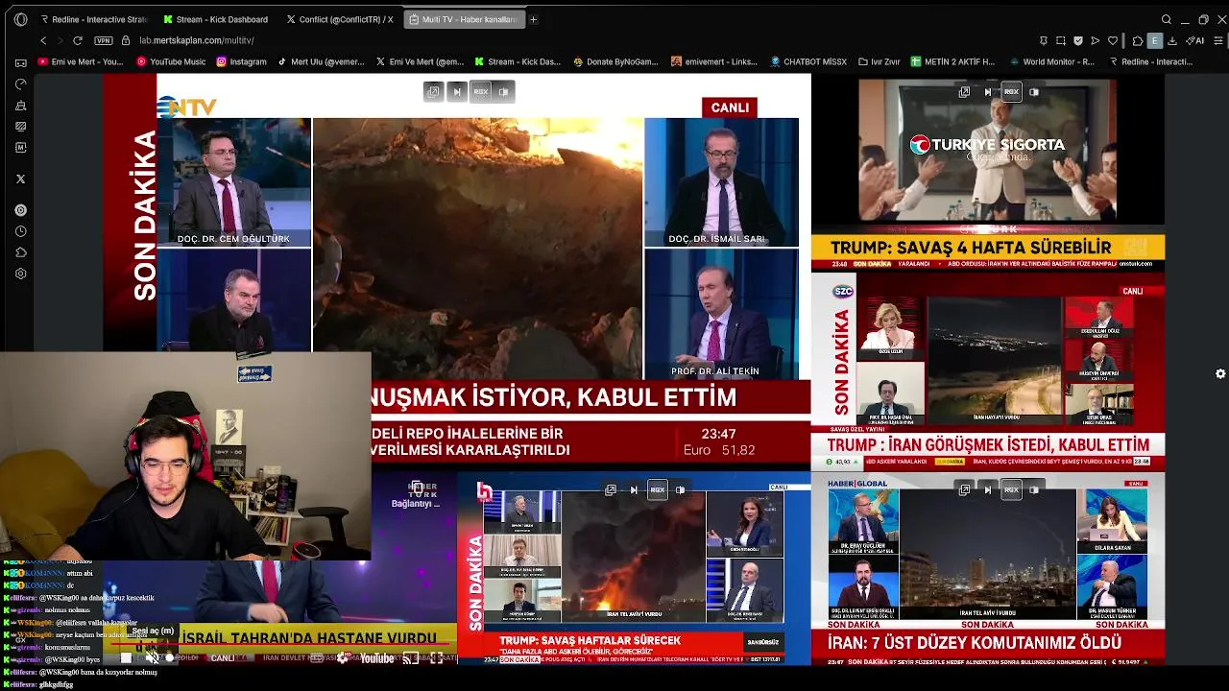Open Instagram bookmark
The image size is (1229, 691).
pyautogui.click(x=241, y=61)
